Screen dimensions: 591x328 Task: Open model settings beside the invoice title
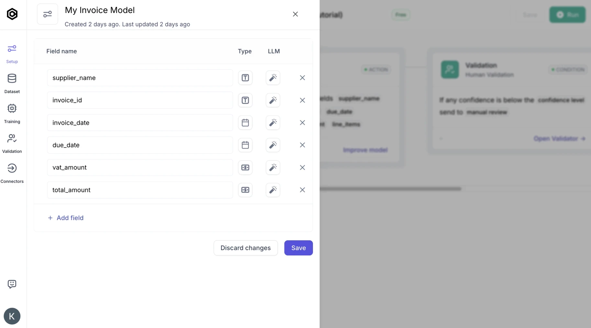(x=47, y=14)
